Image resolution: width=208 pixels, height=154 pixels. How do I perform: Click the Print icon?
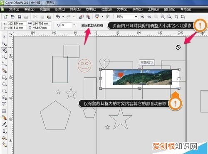[26, 17]
